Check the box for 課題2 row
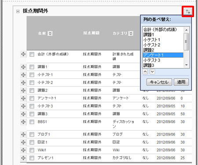Image resolution: width=198 pixels, height=165 pixels. 32,91
